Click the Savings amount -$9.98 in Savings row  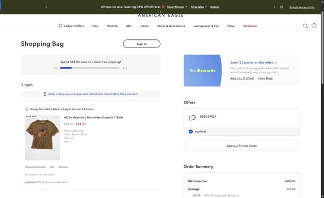tap(291, 189)
